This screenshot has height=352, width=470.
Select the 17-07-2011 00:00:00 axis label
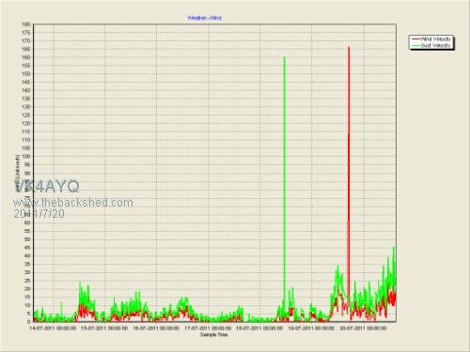click(208, 329)
